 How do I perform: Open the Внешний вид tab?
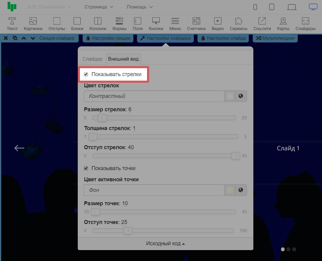coord(123,59)
